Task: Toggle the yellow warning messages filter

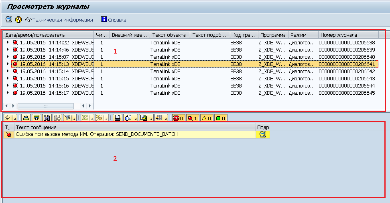Action: [x=206, y=118]
